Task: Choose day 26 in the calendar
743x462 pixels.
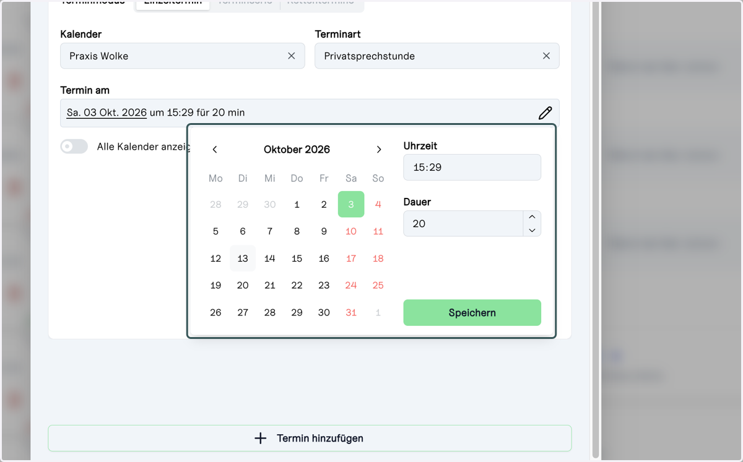Action: [215, 312]
